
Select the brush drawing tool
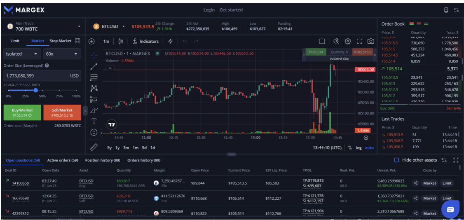[x=94, y=110]
